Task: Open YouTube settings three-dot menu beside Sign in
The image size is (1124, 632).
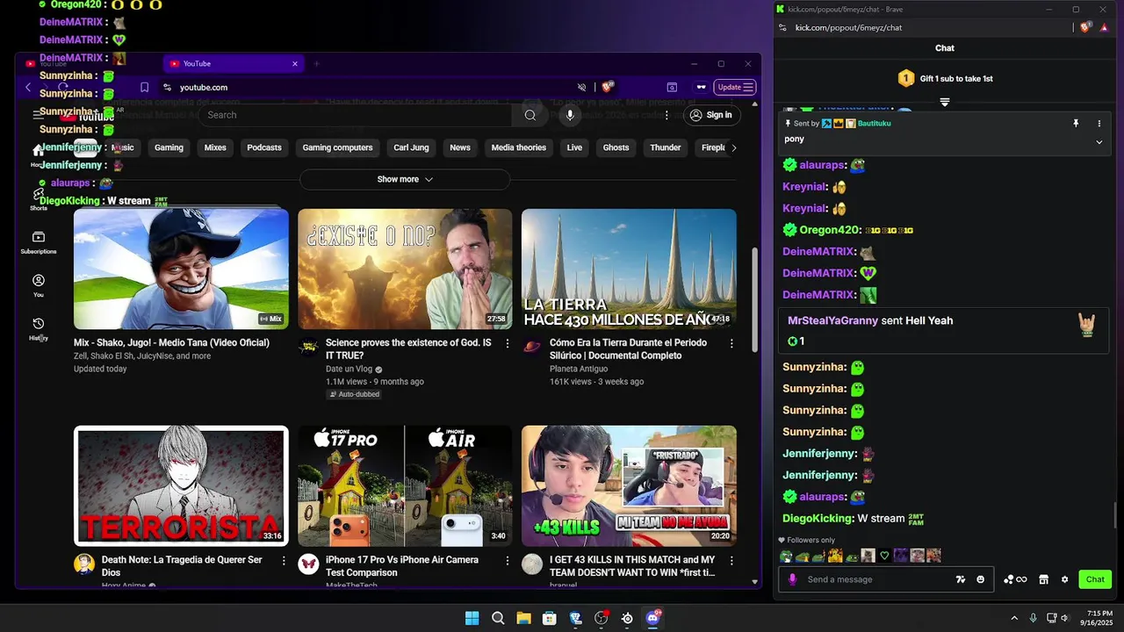Action: coord(666,115)
